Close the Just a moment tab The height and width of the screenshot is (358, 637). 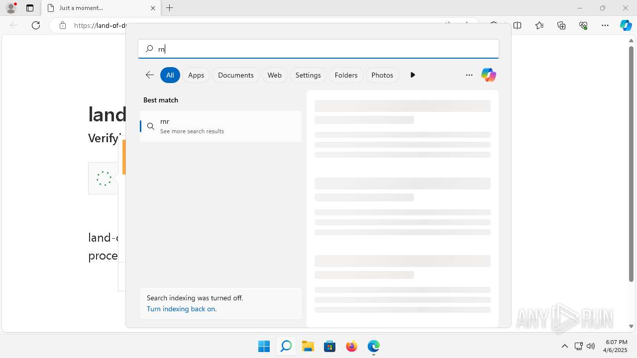pyautogui.click(x=153, y=8)
